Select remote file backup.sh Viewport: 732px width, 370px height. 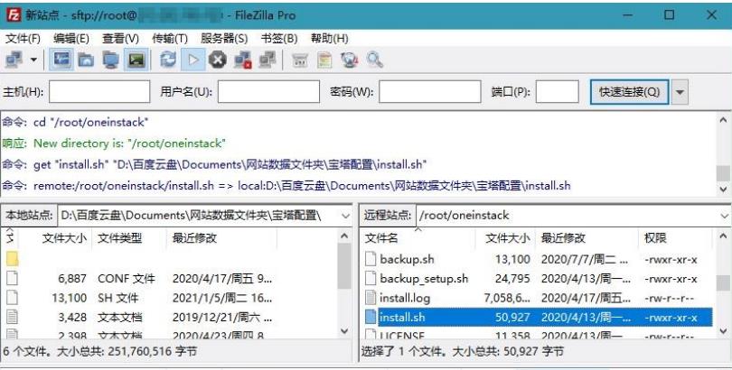(537, 259)
